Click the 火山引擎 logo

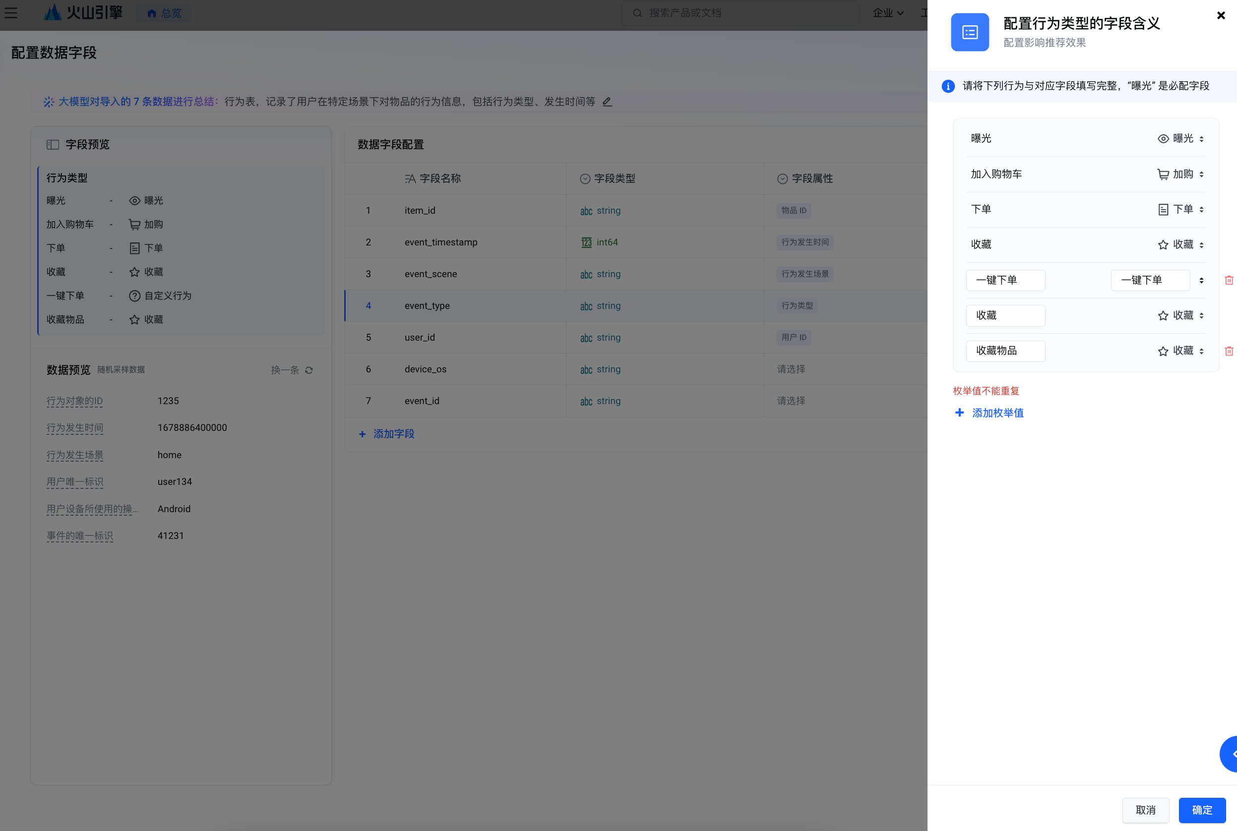[x=83, y=13]
